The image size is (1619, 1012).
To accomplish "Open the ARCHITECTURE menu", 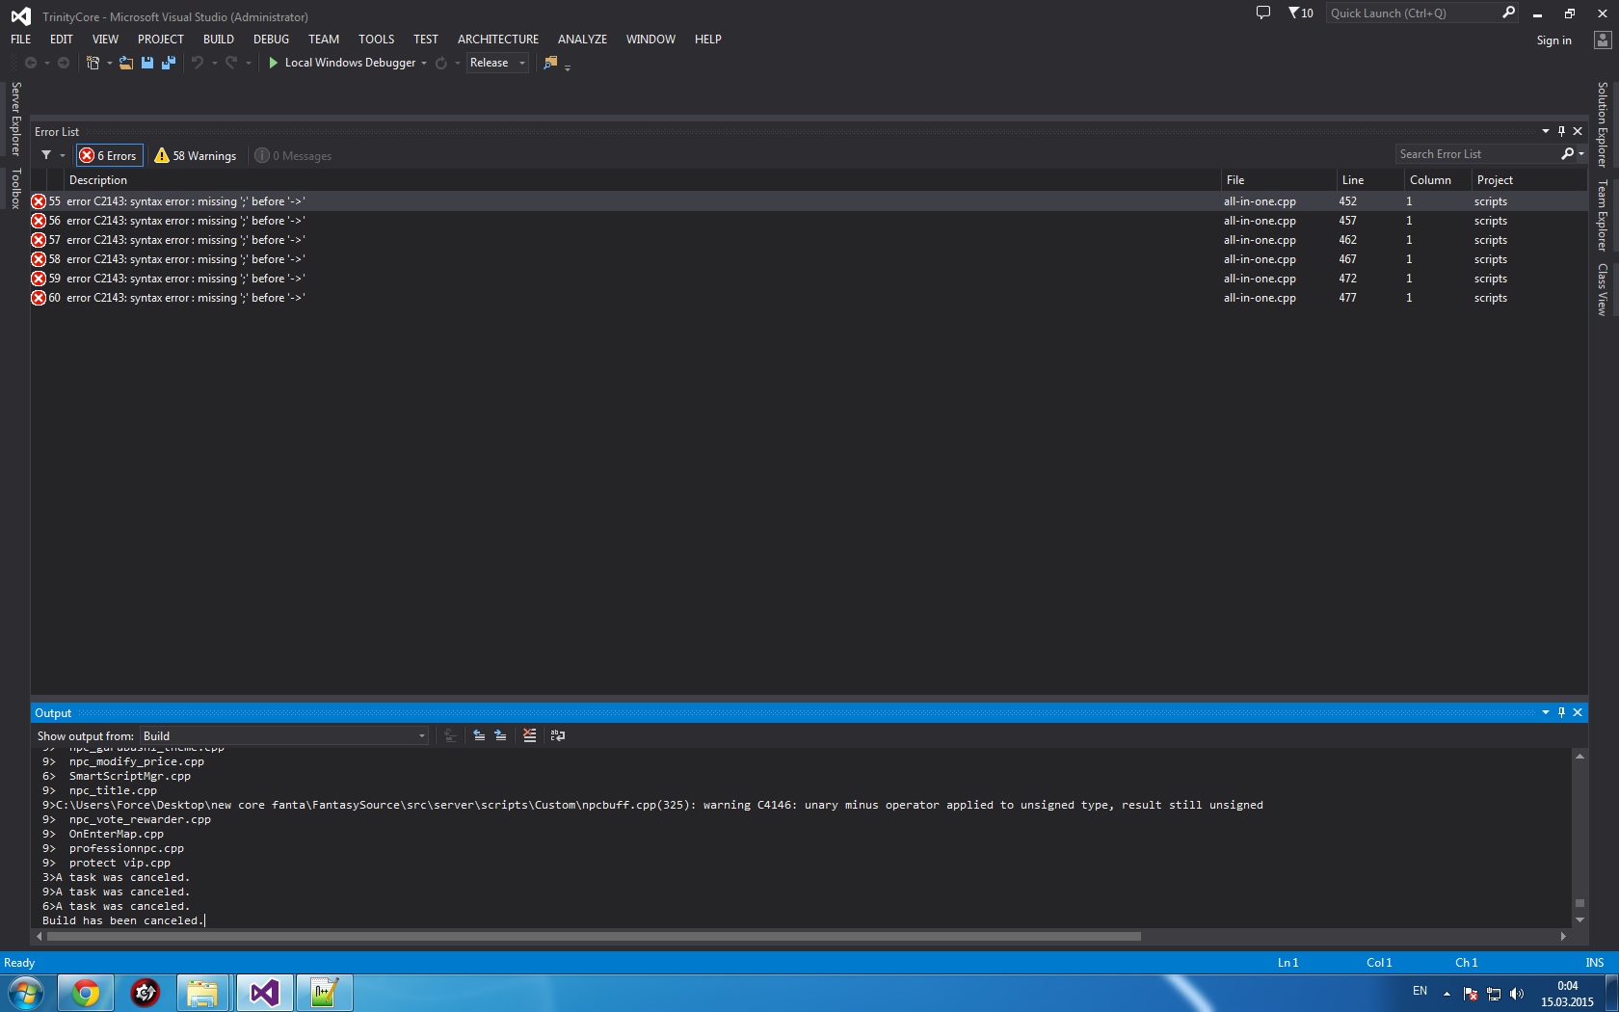I will [x=498, y=40].
